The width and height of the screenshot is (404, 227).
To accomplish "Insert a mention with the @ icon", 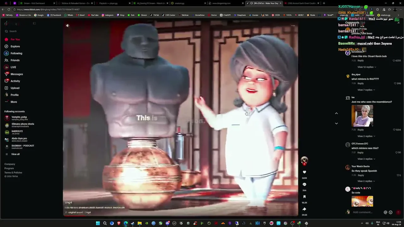I will (385, 212).
